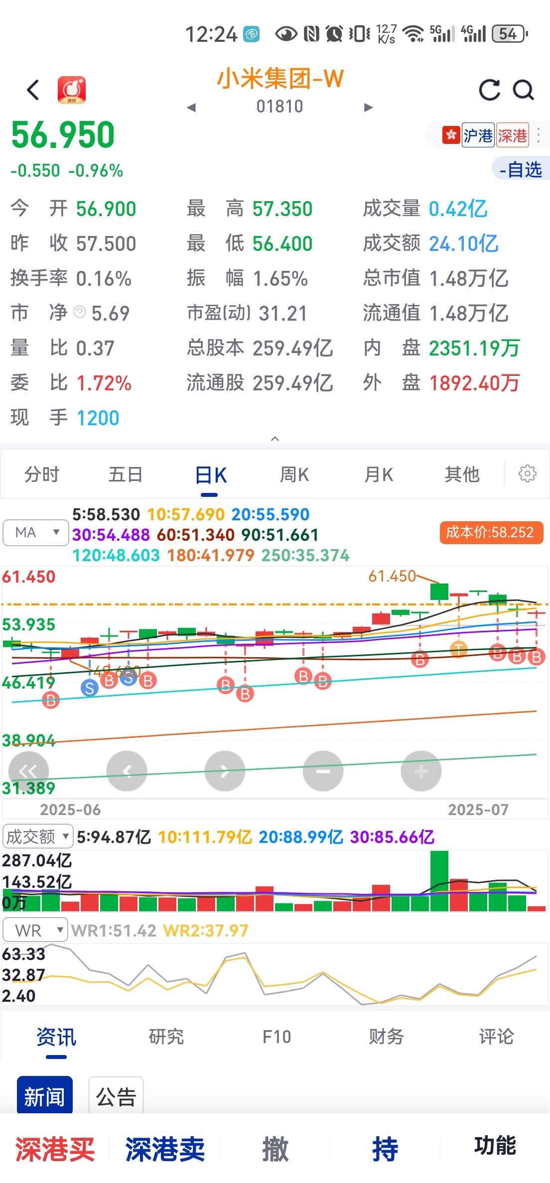Zoom in chart with plus button
Viewport: 550px width, 1183px height.
421,771
